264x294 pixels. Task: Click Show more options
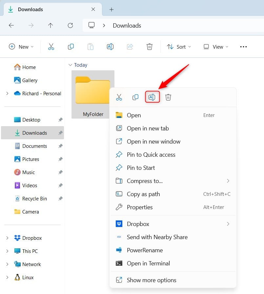tap(151, 280)
